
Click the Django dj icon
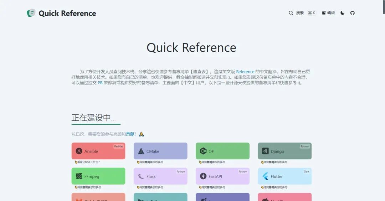pyautogui.click(x=265, y=151)
